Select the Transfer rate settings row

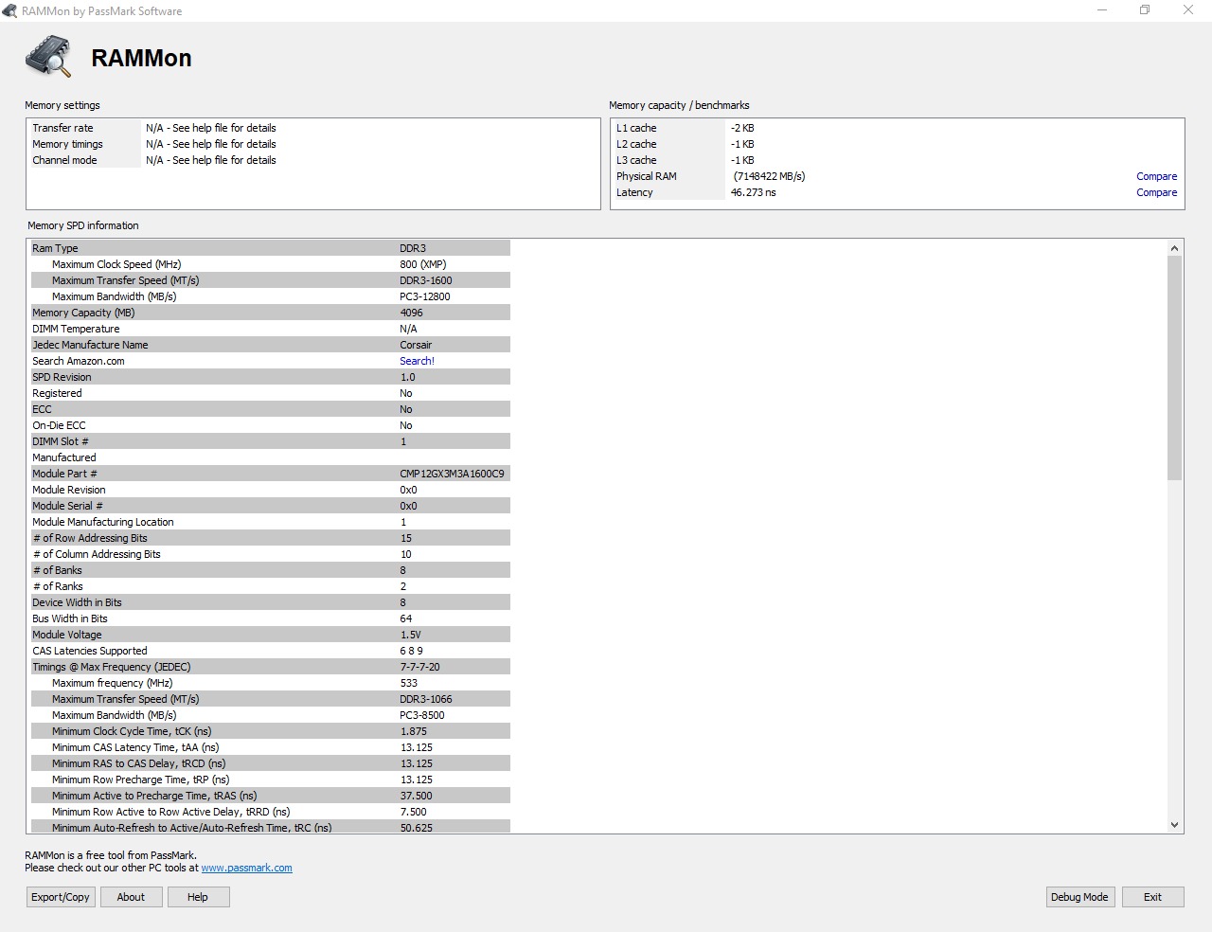click(313, 128)
